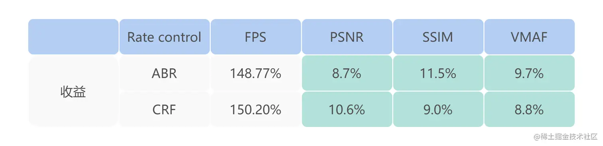Screen dimensions: 603x146
Task: Click the CRF rate control cell
Action: (164, 109)
